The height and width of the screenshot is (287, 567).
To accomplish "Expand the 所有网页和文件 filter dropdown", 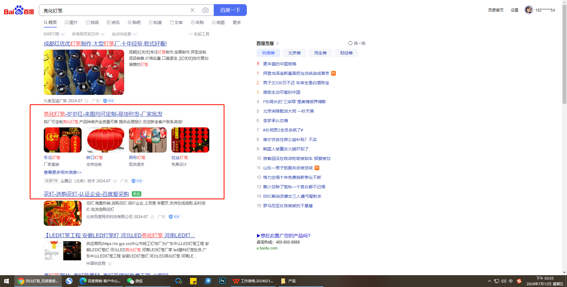I will [x=88, y=34].
